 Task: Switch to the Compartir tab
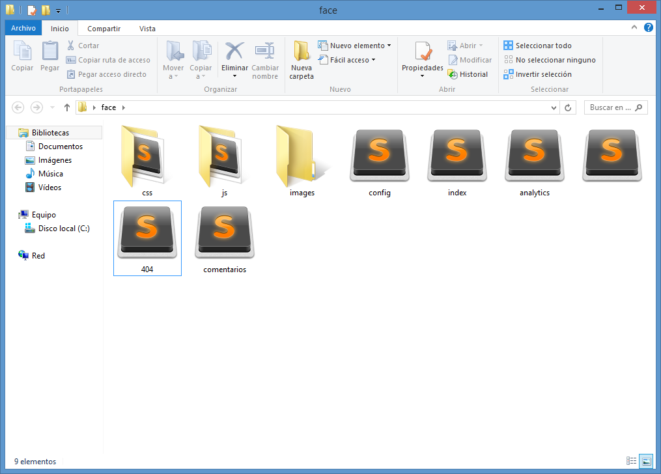coord(104,28)
